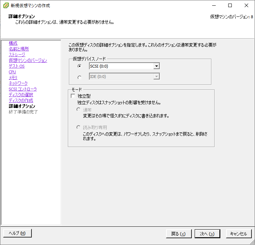Go to the 構成 step link
This screenshot has height=245, width=255.
click(13, 43)
